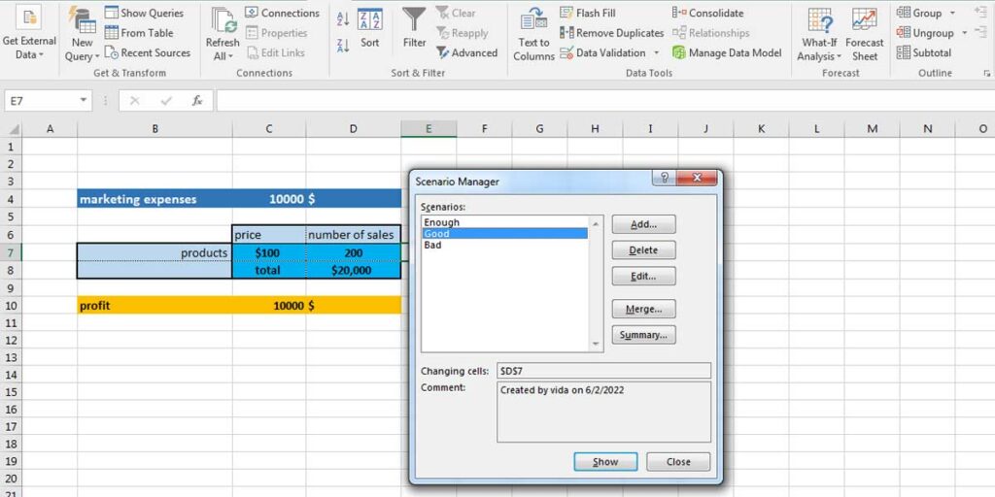Click scenarios list scroll-up arrow
The image size is (995, 497).
[x=596, y=224]
